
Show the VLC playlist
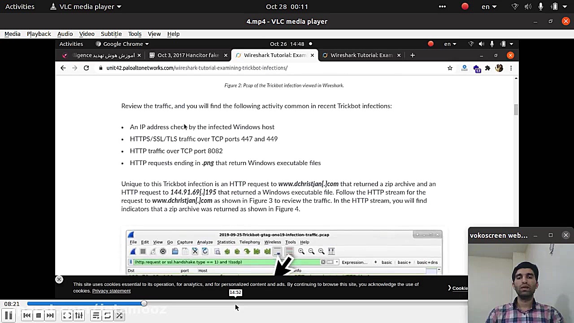point(96,316)
